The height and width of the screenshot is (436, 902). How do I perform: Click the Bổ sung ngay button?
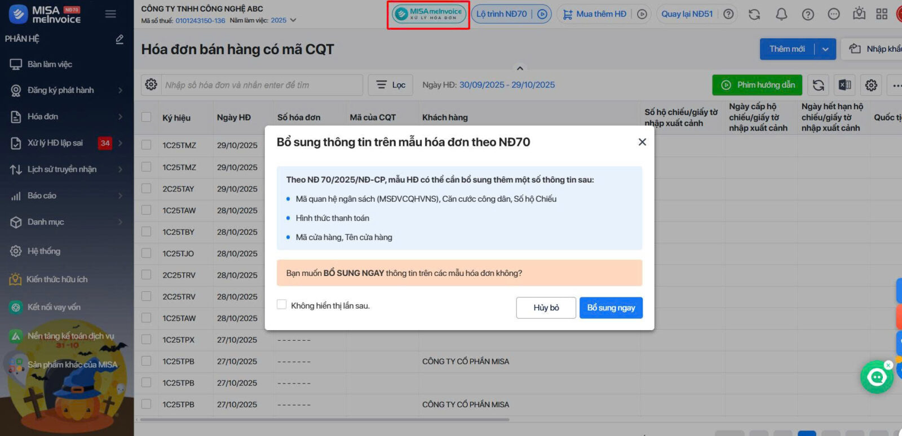click(x=611, y=308)
